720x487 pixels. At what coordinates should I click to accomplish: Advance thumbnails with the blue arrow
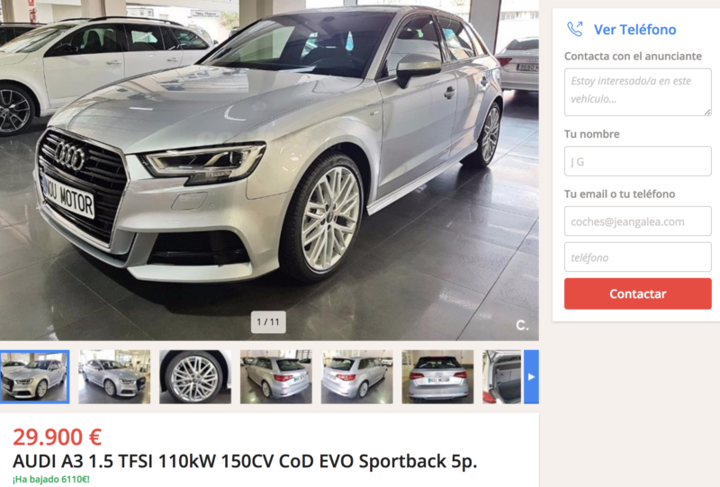pyautogui.click(x=531, y=377)
